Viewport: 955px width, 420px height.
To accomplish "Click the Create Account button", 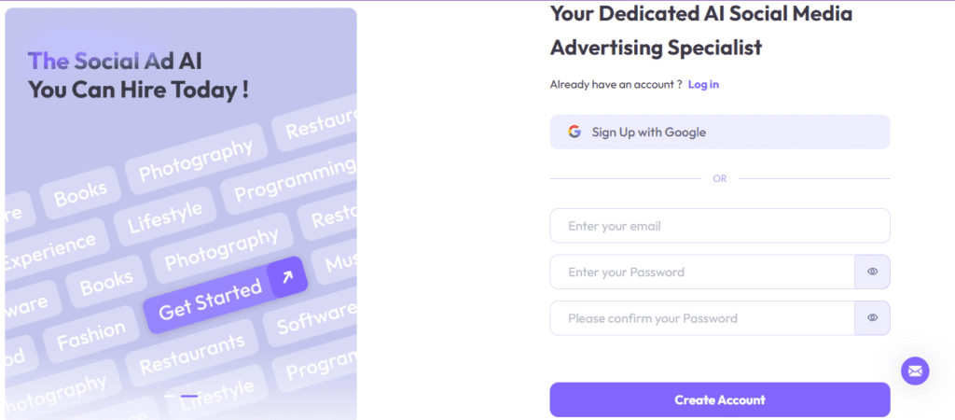I will pyautogui.click(x=720, y=399).
